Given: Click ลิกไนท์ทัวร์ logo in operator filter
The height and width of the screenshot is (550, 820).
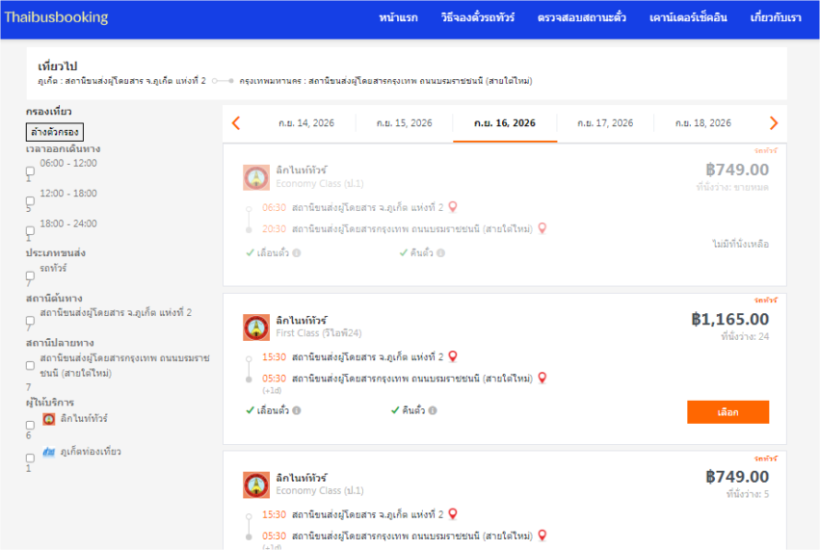Looking at the screenshot, I should coord(48,419).
